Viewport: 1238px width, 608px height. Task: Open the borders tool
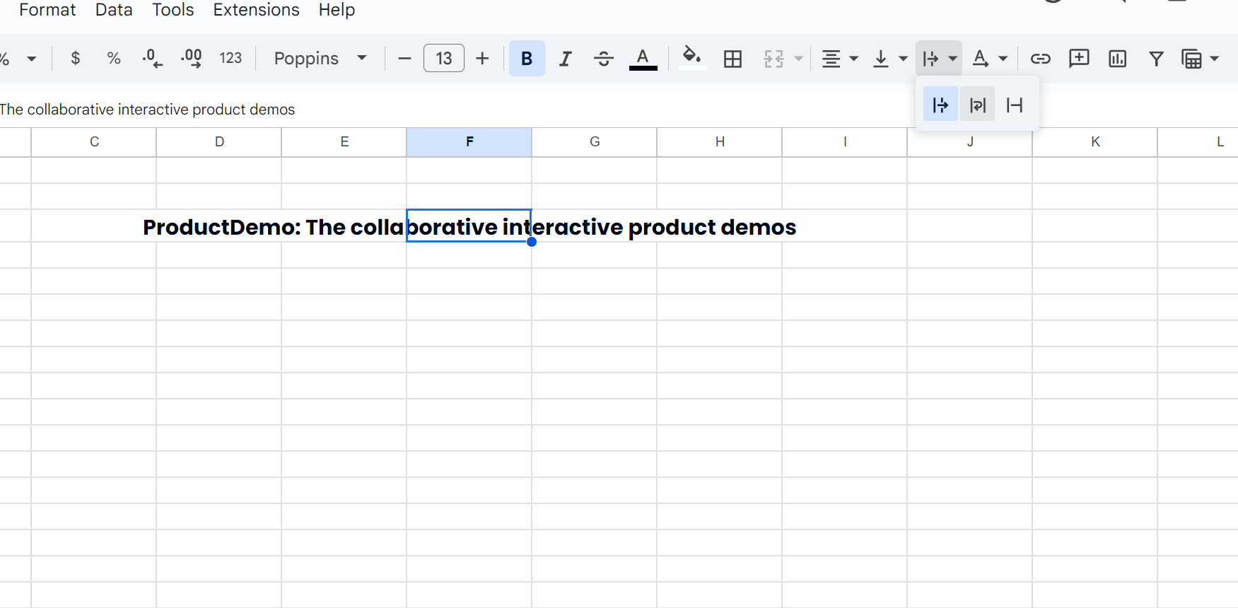733,59
